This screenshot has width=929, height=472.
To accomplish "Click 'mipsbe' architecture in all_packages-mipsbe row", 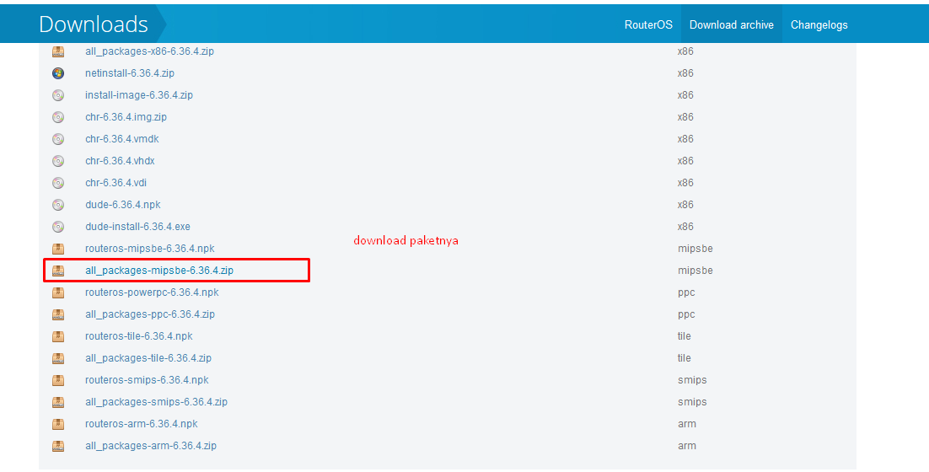I will [695, 271].
